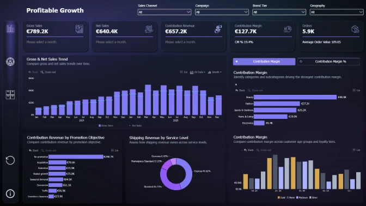Click the Profitable Growth title
Screen dimensions: 366x206
coord(55,10)
